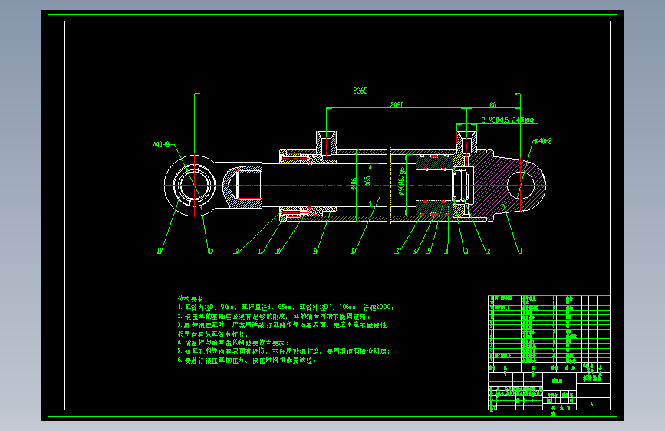The height and width of the screenshot is (431, 665).
Task: Select part balloon number 7
Action: tap(397, 251)
